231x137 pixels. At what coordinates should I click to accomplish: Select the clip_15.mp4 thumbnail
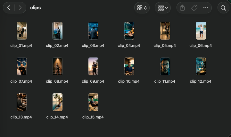(94, 102)
